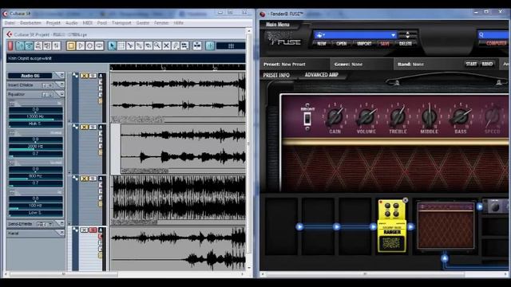Mute the second audio track
The height and width of the screenshot is (287, 511).
[85, 127]
